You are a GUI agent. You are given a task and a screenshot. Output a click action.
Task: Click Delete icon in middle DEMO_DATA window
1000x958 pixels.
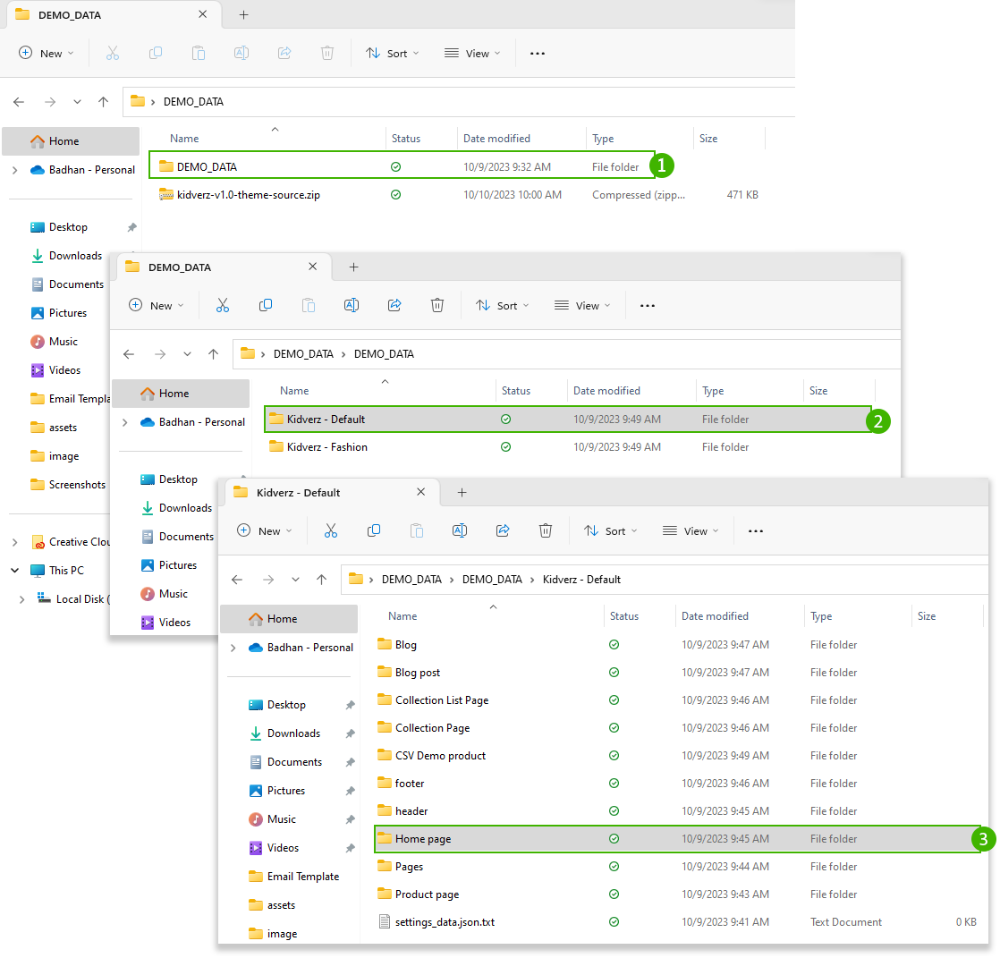click(x=436, y=306)
